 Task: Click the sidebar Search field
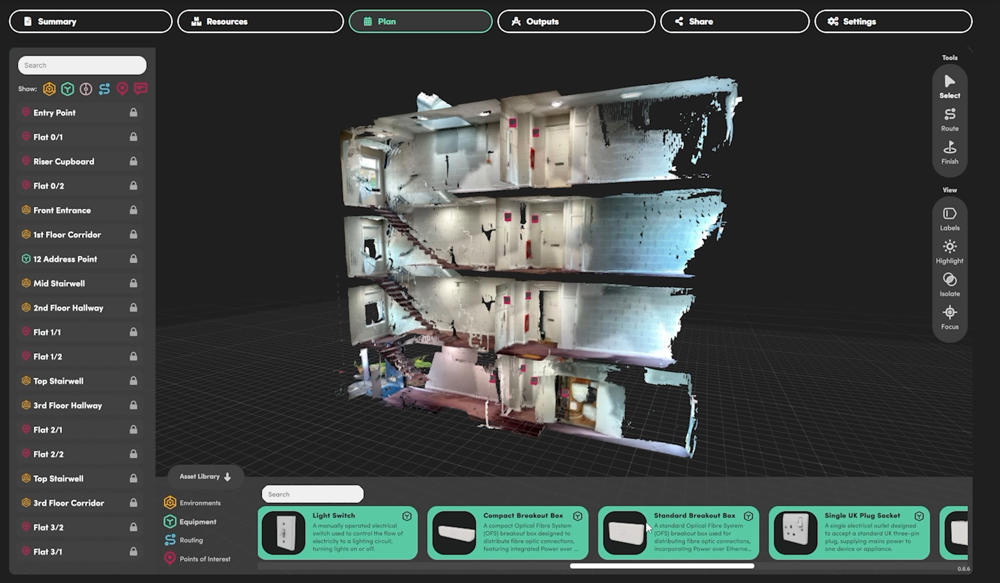[82, 65]
